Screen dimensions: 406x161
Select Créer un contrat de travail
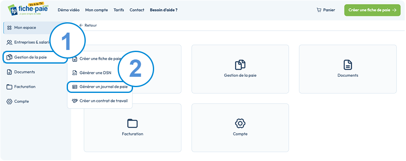coord(100,101)
